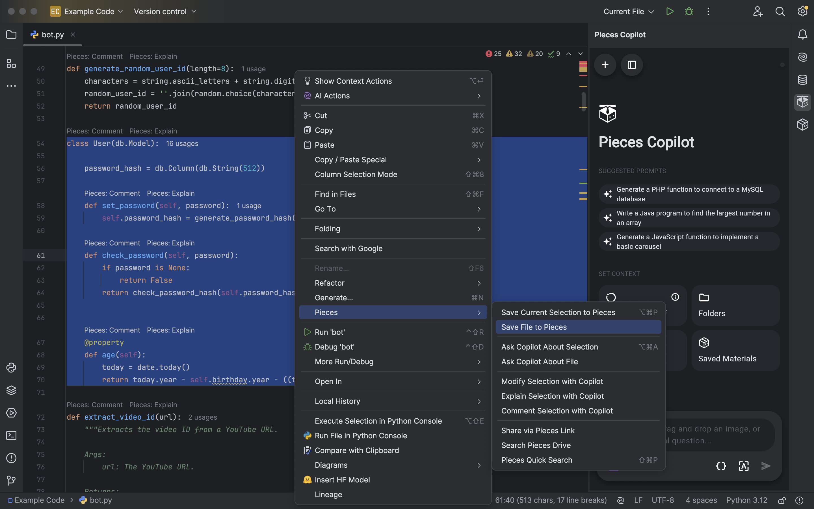814x509 pixels.
Task: Click the curly braces snippet icon in chat box
Action: pyautogui.click(x=721, y=466)
